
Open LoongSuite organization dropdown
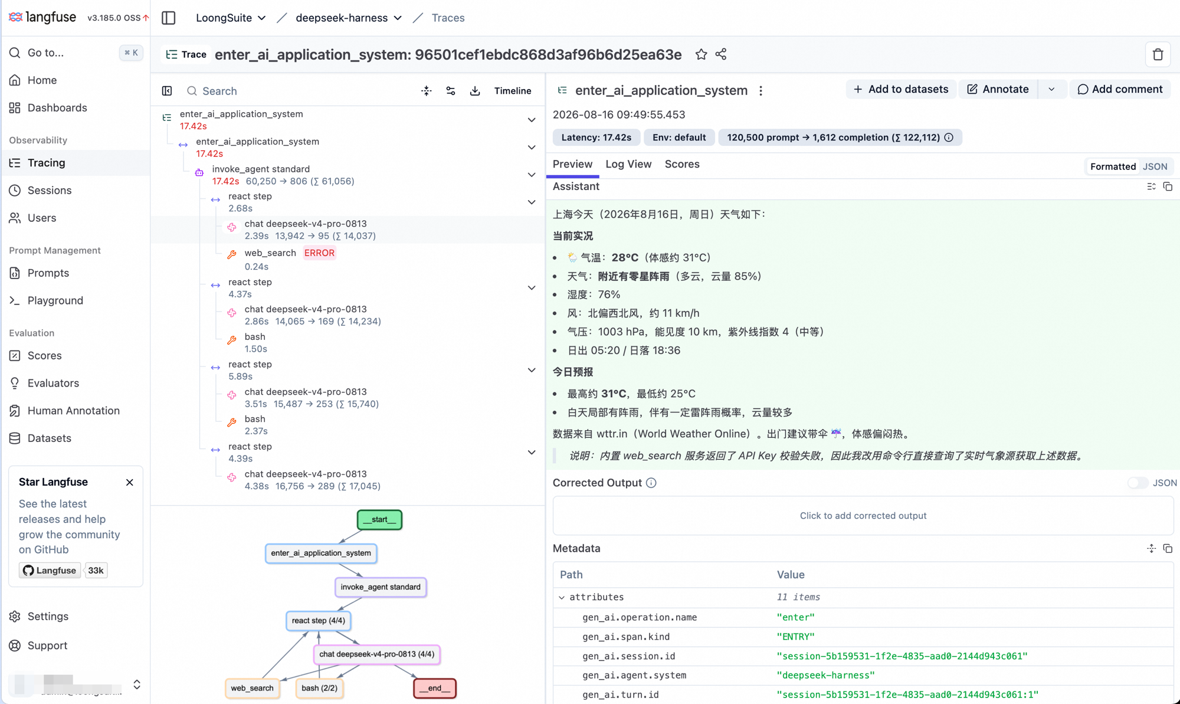(x=231, y=18)
